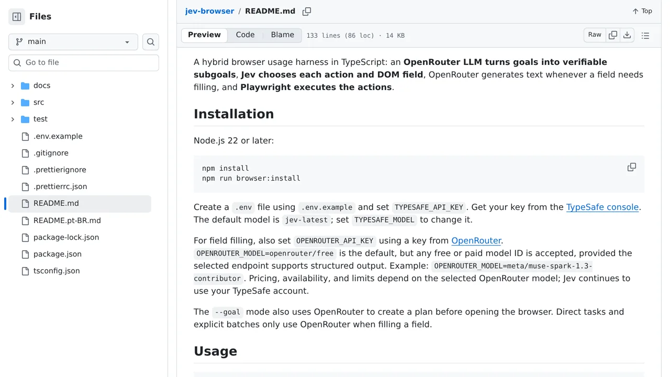Click the docs folder icon
This screenshot has height=377, width=670.
[25, 85]
